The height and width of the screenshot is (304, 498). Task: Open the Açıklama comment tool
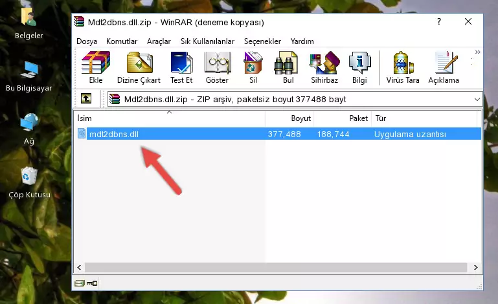click(444, 67)
